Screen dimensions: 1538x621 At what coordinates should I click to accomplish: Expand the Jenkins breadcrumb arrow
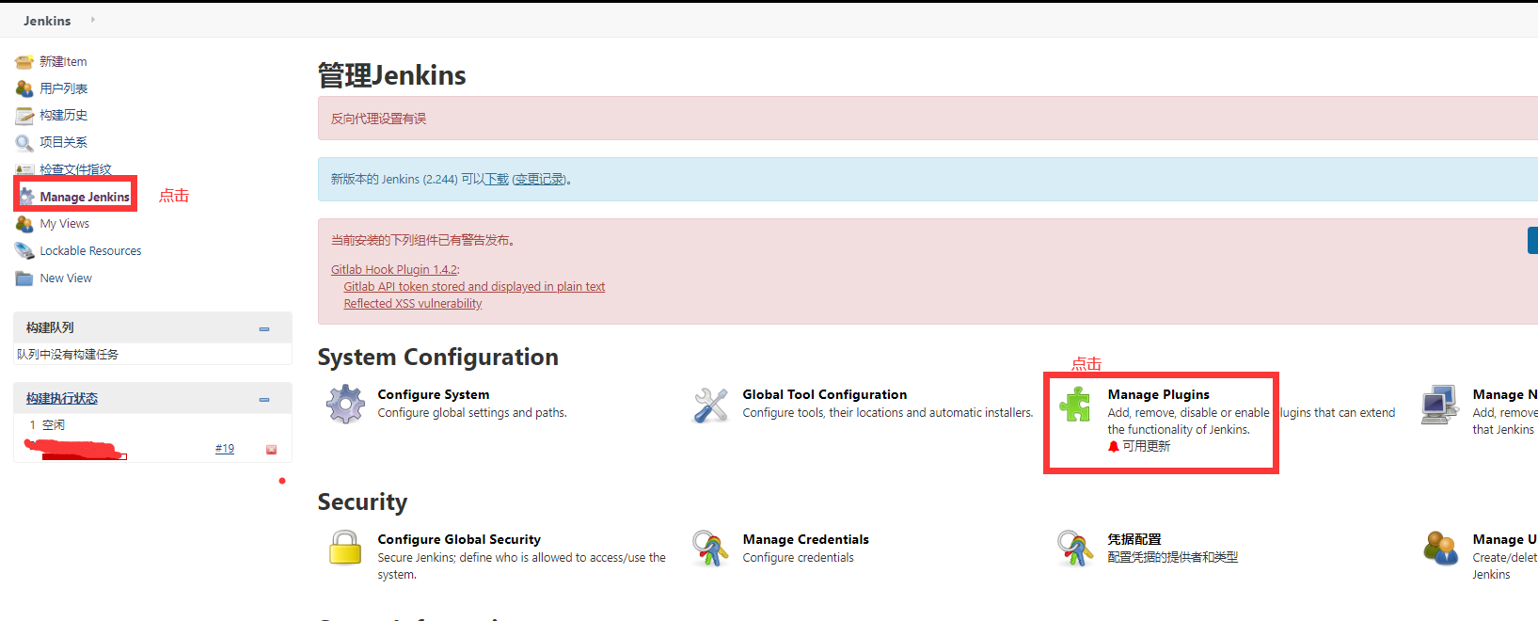[93, 20]
